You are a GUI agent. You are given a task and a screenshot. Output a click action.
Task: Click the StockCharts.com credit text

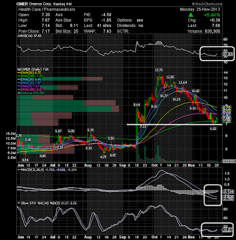[207, 4]
